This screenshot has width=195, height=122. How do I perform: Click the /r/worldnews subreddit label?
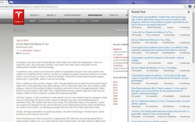(x=168, y=106)
